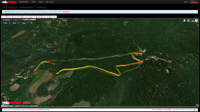Expand the Other menu
The width and height of the screenshot is (200, 112).
(x=34, y=2)
